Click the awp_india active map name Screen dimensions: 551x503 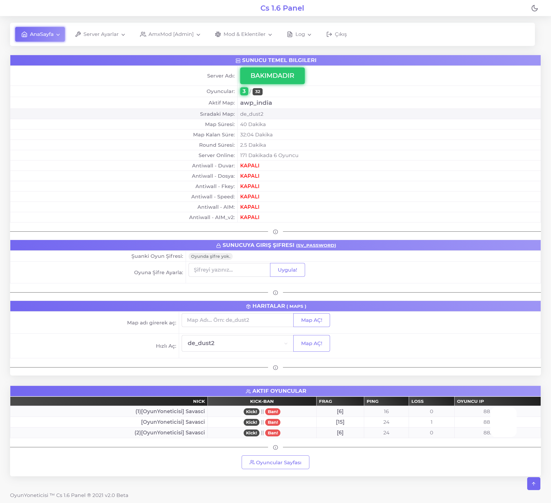tap(256, 103)
